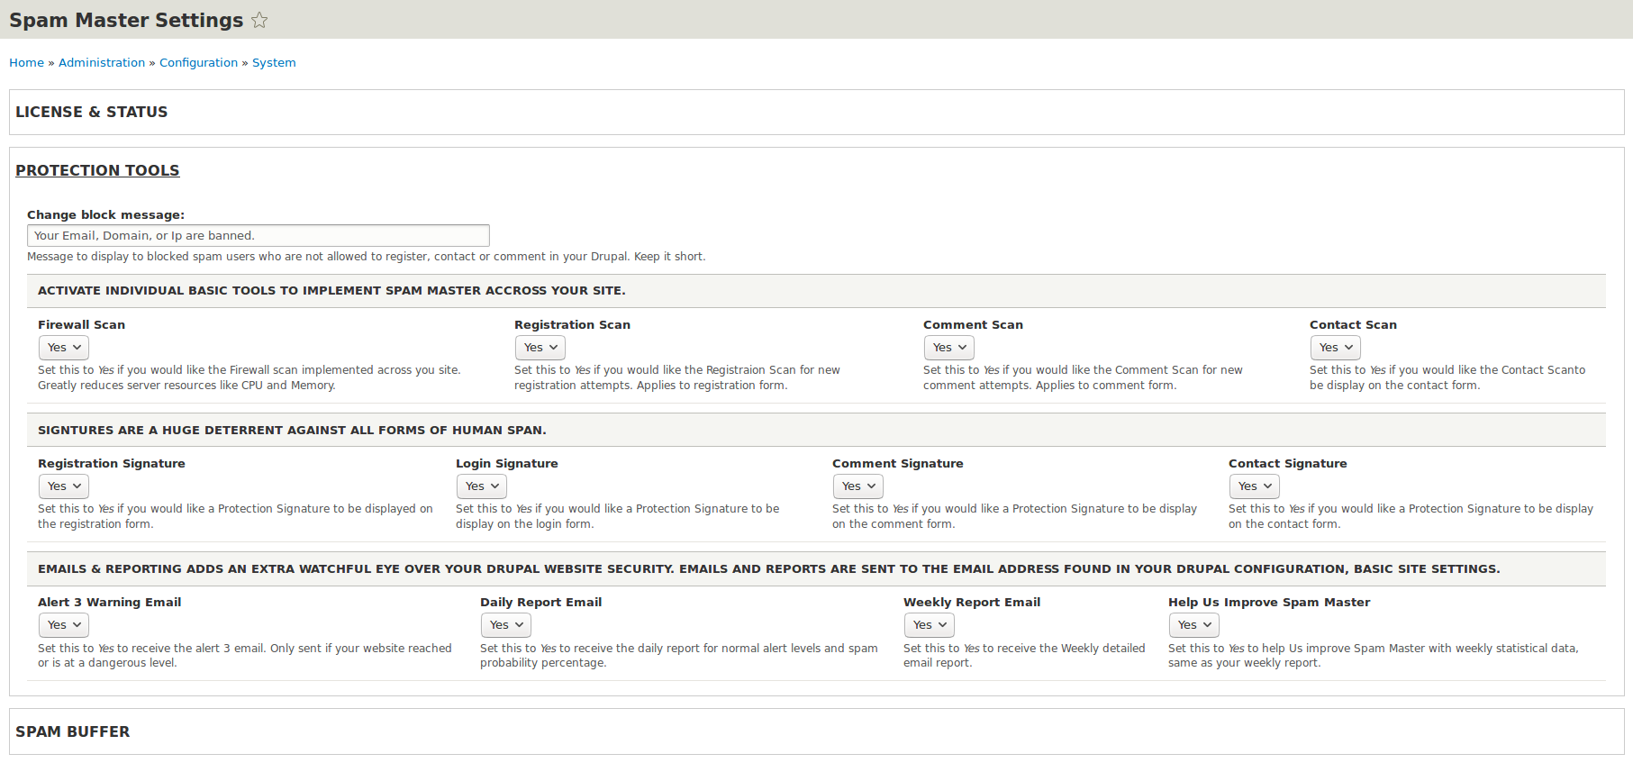Click the Daily Report Email label

click(540, 602)
